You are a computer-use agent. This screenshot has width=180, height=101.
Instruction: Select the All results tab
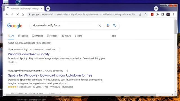tap(11, 36)
